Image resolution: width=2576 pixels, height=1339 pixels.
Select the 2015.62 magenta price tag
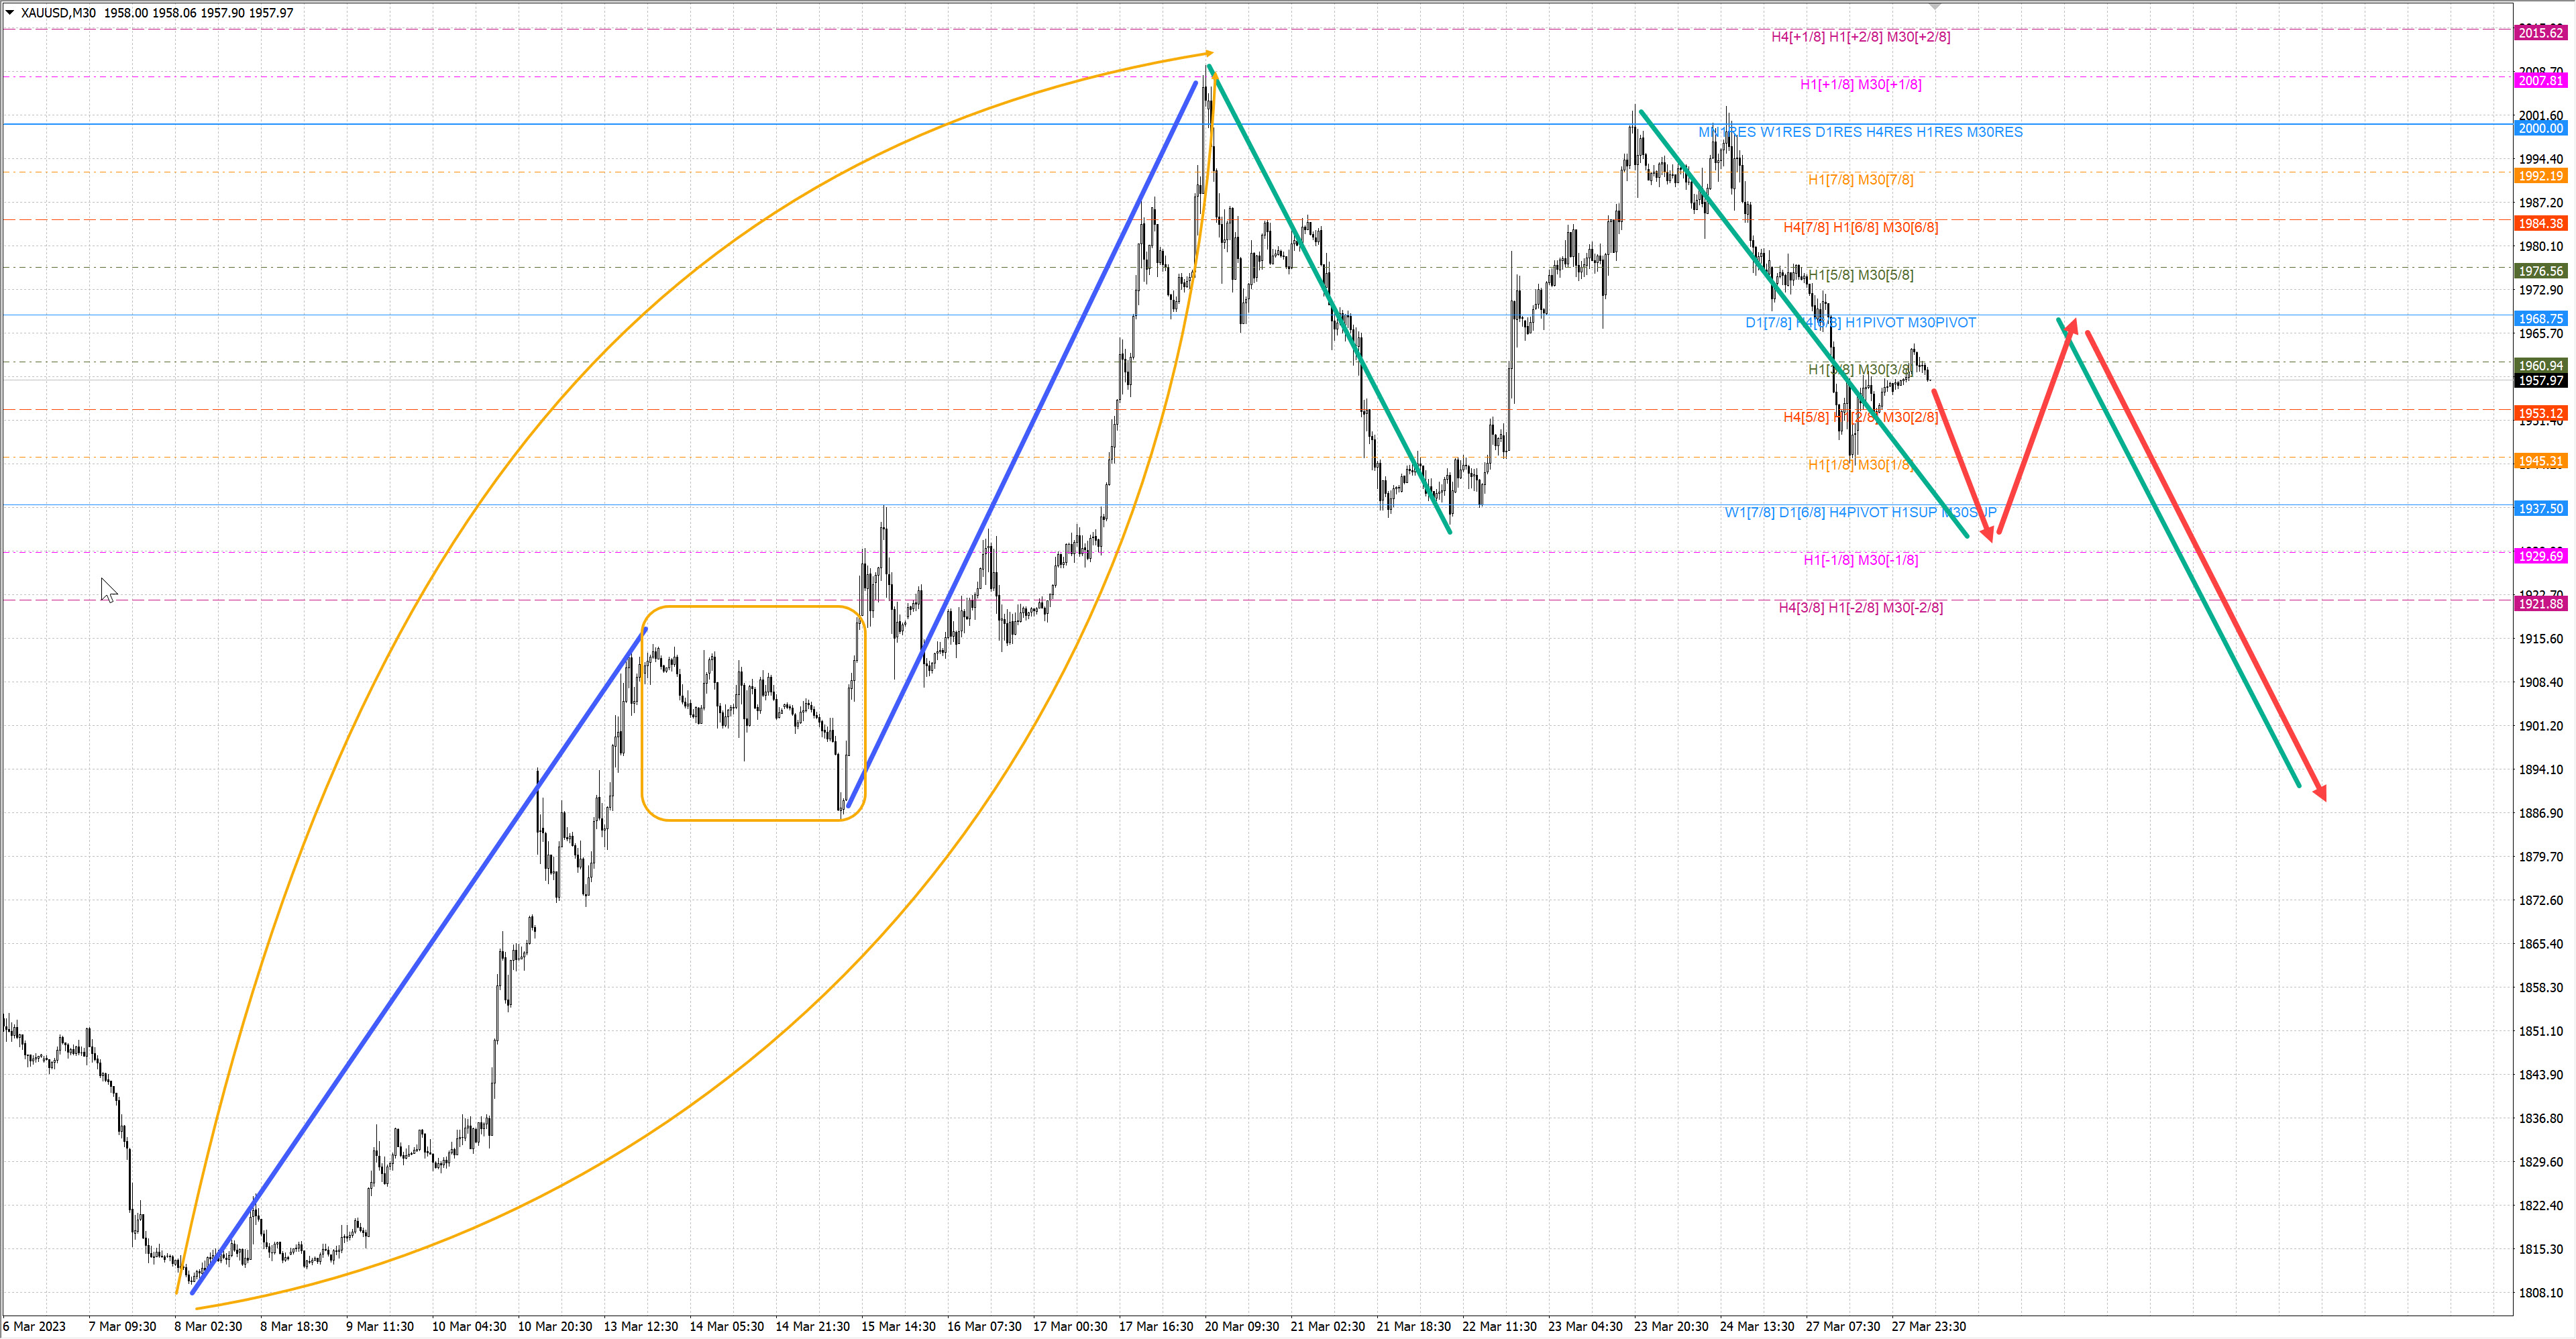click(x=2541, y=33)
